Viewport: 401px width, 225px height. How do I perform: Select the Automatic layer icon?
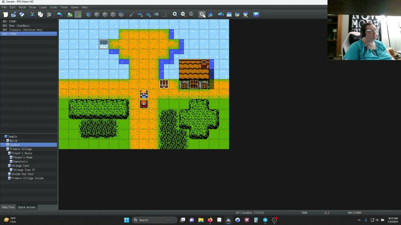coord(89,14)
